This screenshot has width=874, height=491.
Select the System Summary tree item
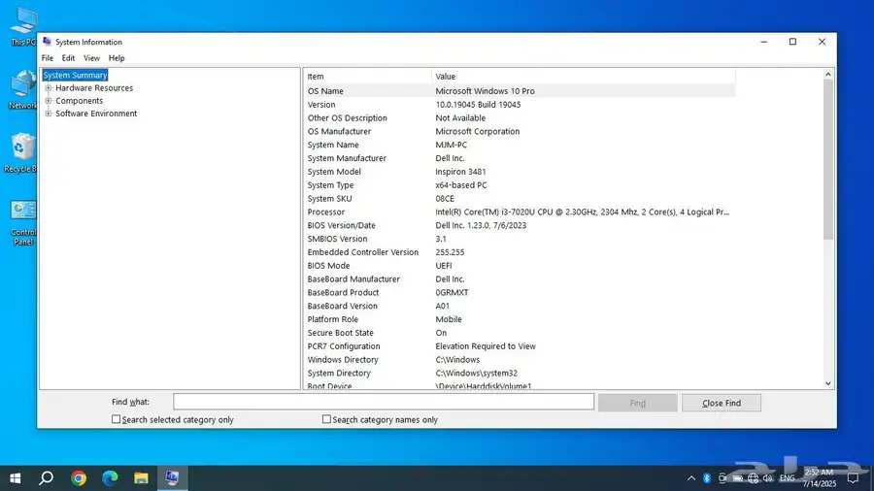coord(75,75)
